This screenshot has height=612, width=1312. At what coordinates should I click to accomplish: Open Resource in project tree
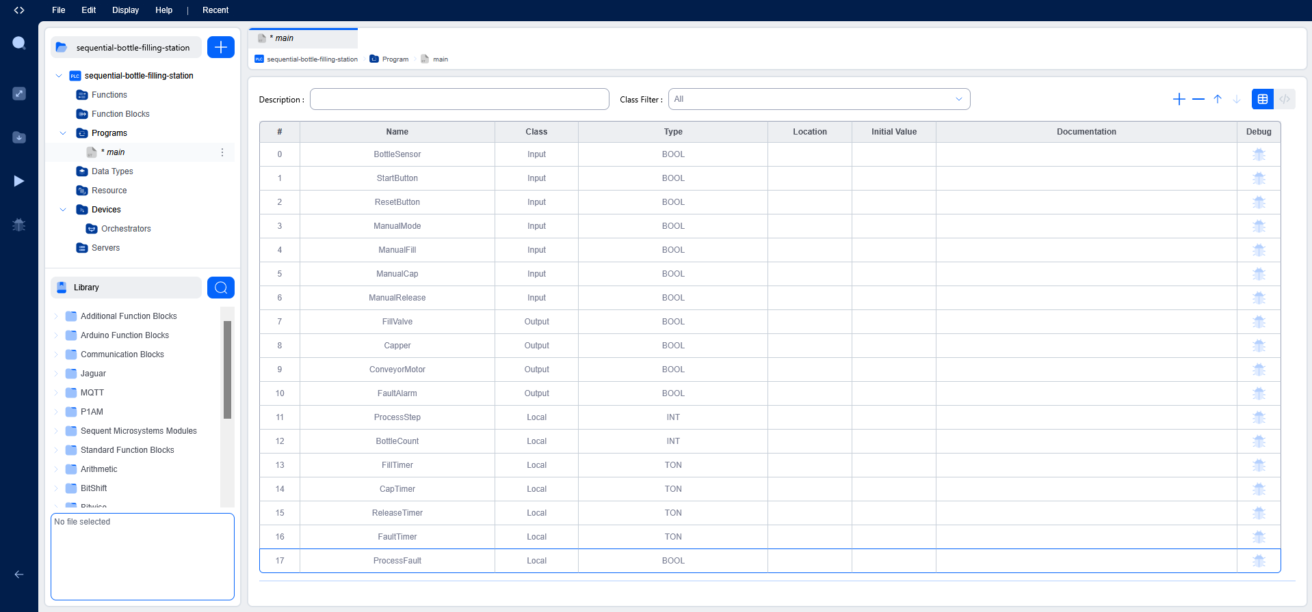pos(109,191)
